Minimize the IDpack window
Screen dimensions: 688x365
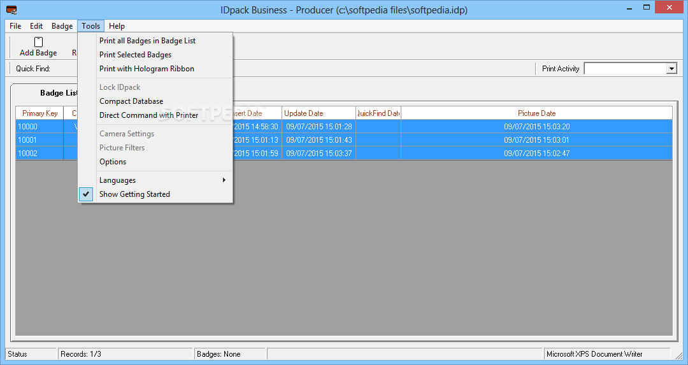click(629, 8)
